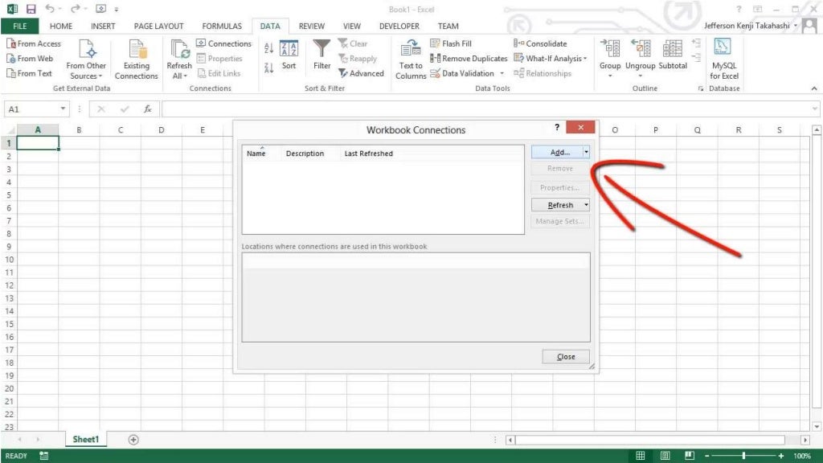Select Sort A to Z ascending icon
Screen dimensions: 823x463
[269, 49]
